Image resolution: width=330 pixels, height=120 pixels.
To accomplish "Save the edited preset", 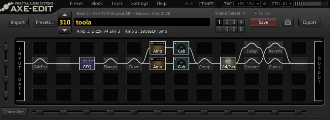I will point(263,22).
